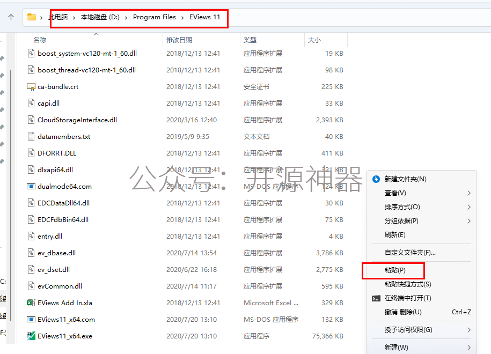
Task: Click the entry.dll file icon
Action: [x=31, y=236]
